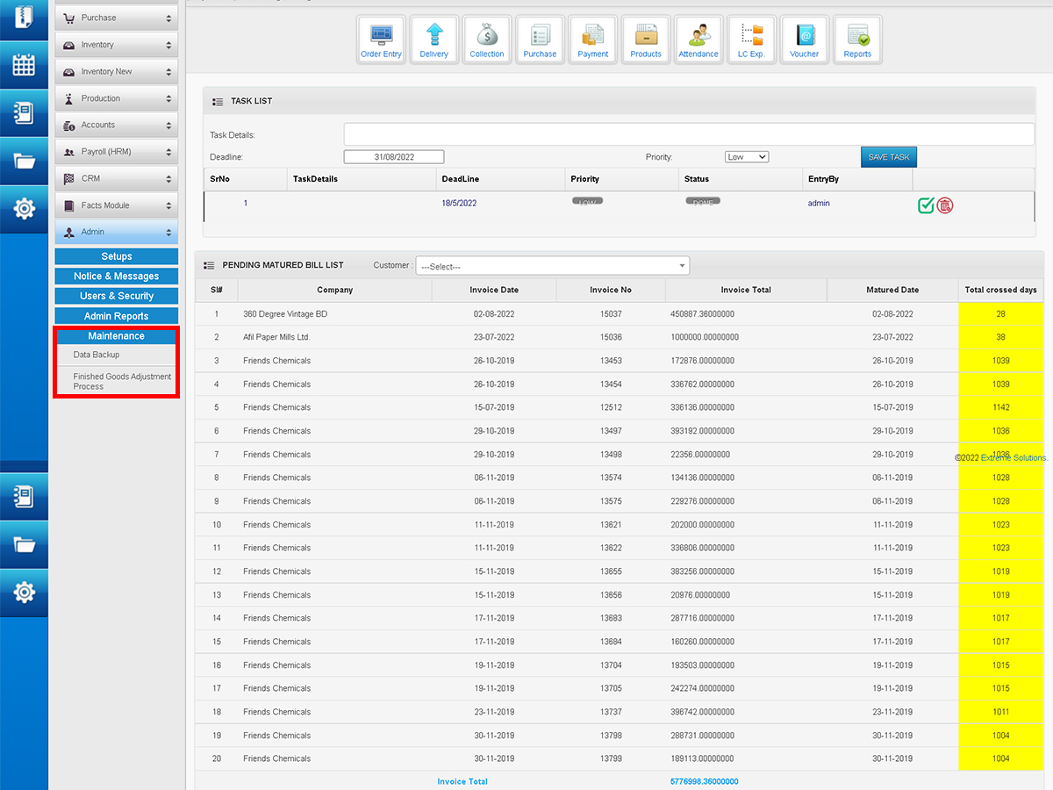Click the Attendance people icon
The height and width of the screenshot is (790, 1053).
pos(698,39)
